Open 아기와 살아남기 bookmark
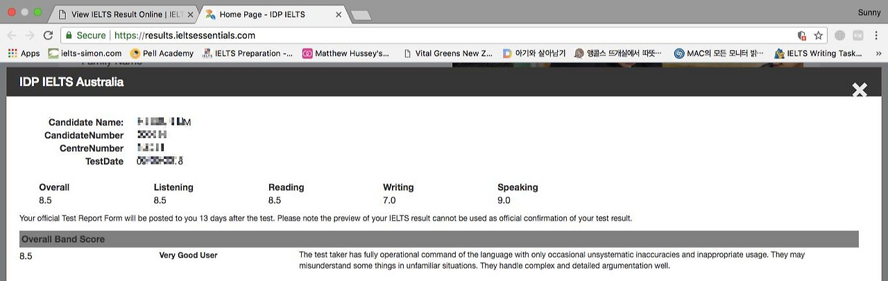Viewport: 888px width, 281px height. (x=534, y=53)
